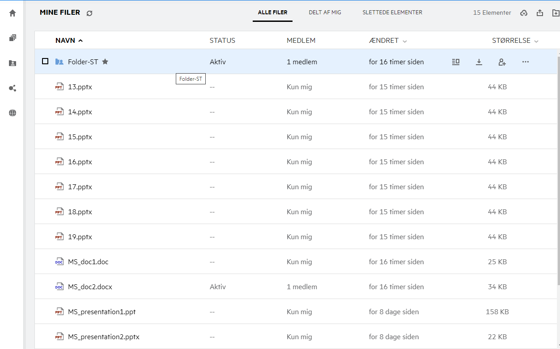Screen dimensions: 560x349
Task: Download Folder-ST using the download icon
Action: pyautogui.click(x=479, y=62)
